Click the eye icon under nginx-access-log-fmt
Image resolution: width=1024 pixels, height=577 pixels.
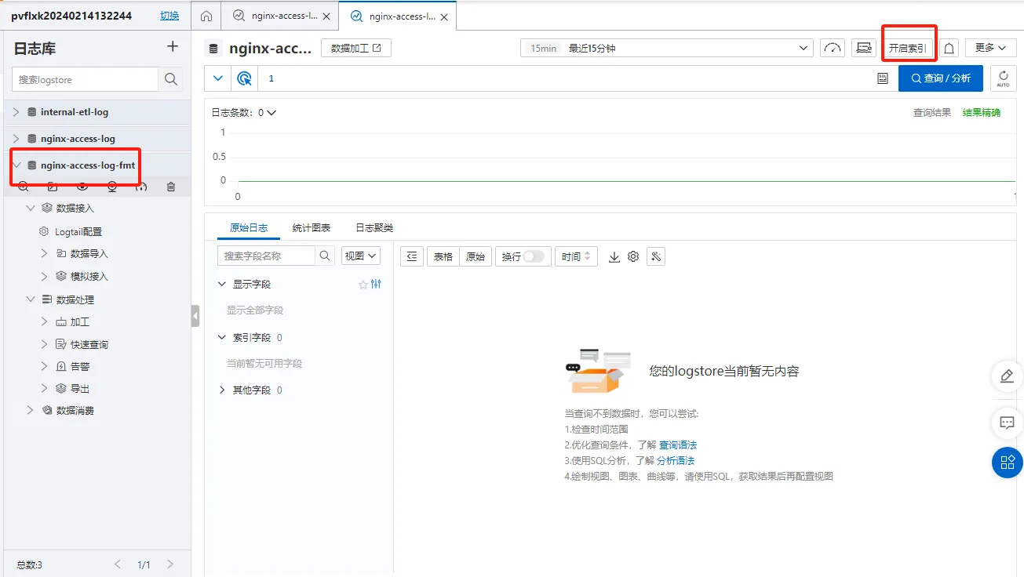click(82, 187)
